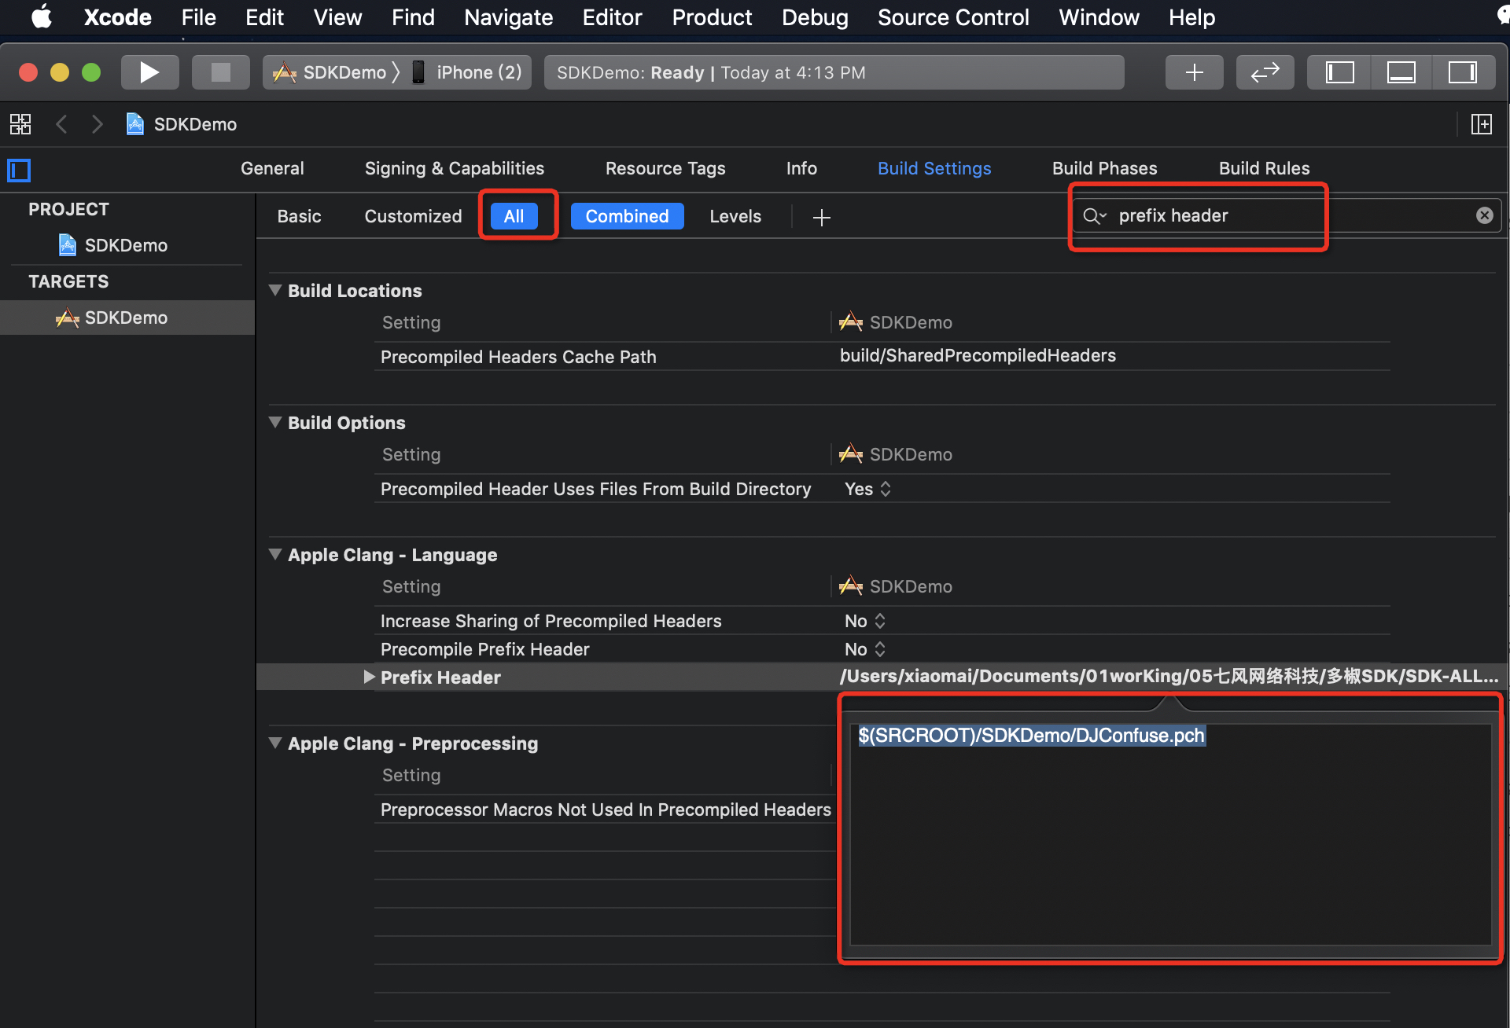Open the Build Settings tab

coord(934,168)
